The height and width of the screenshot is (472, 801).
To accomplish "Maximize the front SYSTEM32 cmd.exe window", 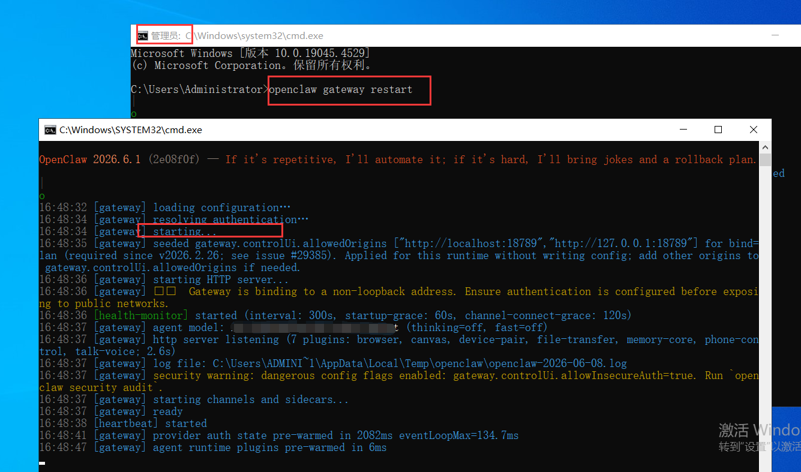I will coord(718,130).
